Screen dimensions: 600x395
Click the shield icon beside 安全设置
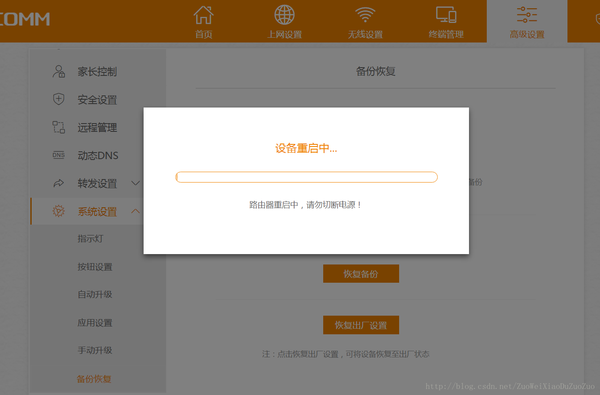[59, 99]
